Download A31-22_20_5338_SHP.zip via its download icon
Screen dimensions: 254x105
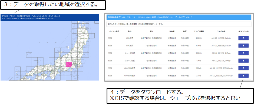pos(243,60)
